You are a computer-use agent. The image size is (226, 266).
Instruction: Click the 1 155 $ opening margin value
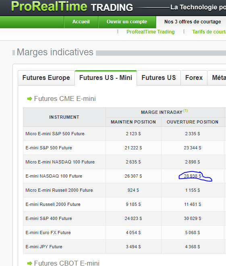pyautogui.click(x=193, y=190)
